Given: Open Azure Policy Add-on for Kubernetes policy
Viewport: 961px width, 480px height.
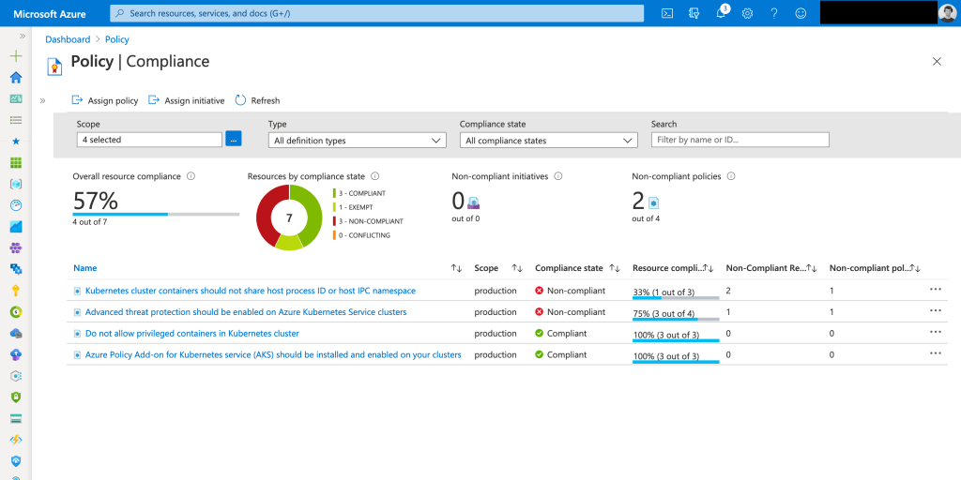Looking at the screenshot, I should click(x=273, y=355).
